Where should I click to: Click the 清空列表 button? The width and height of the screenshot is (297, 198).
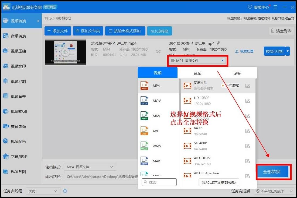(281, 31)
